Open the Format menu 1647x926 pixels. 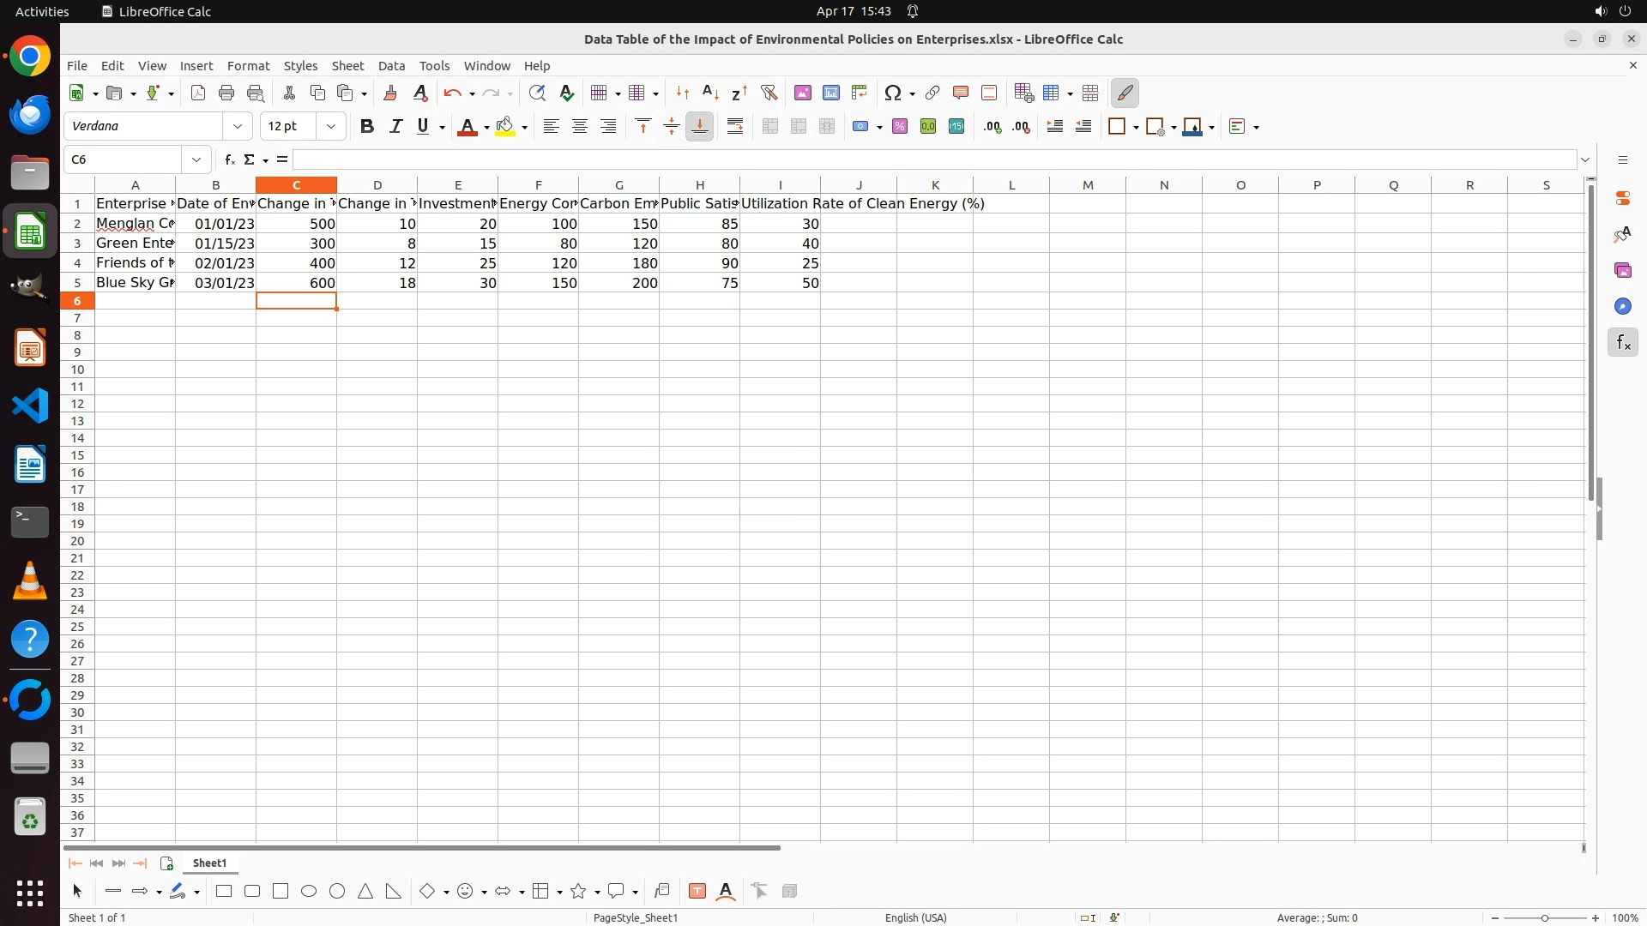tap(248, 66)
